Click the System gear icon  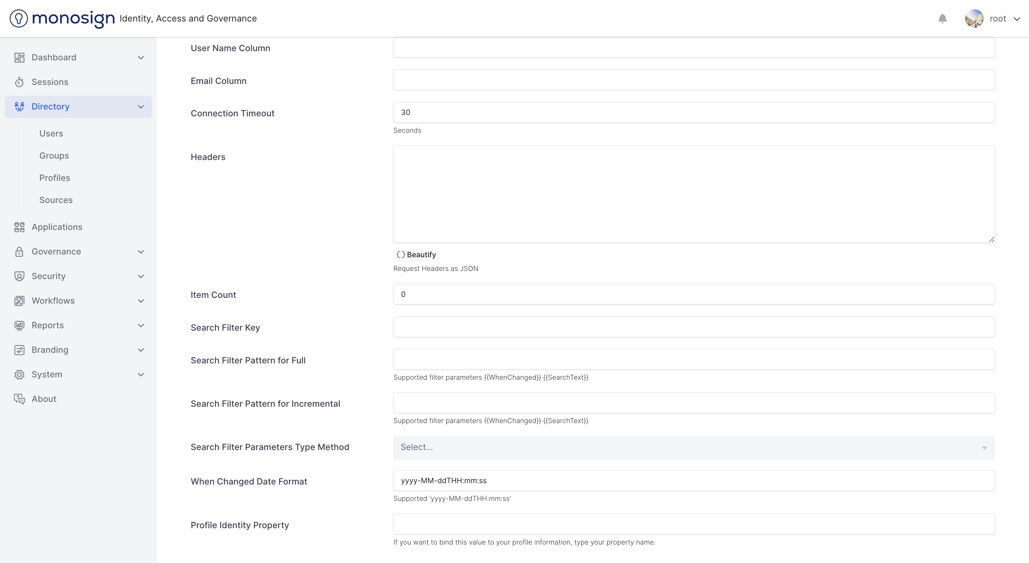coord(19,374)
